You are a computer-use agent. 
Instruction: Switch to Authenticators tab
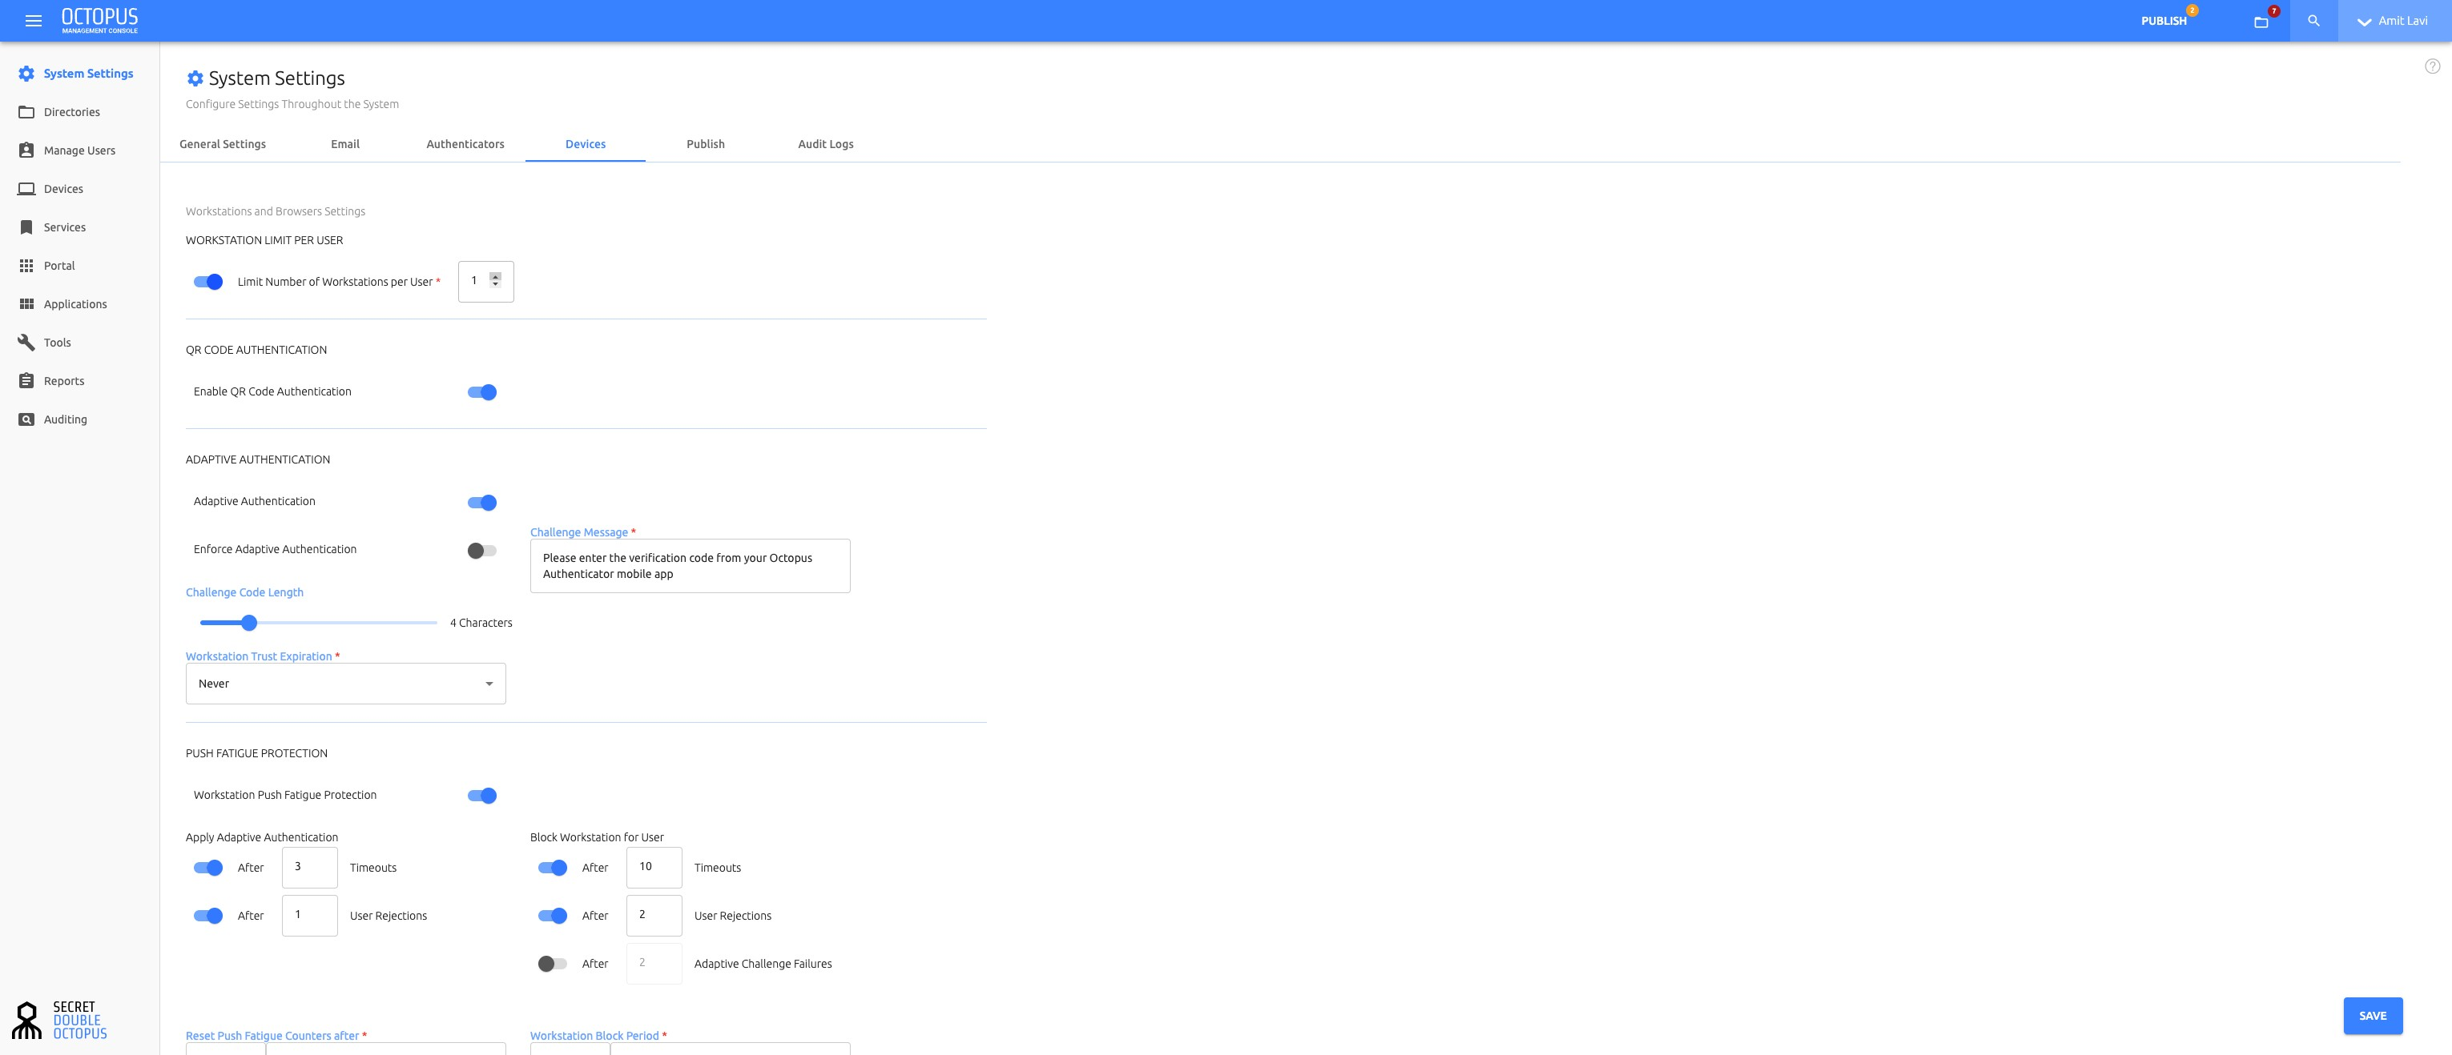(x=465, y=145)
